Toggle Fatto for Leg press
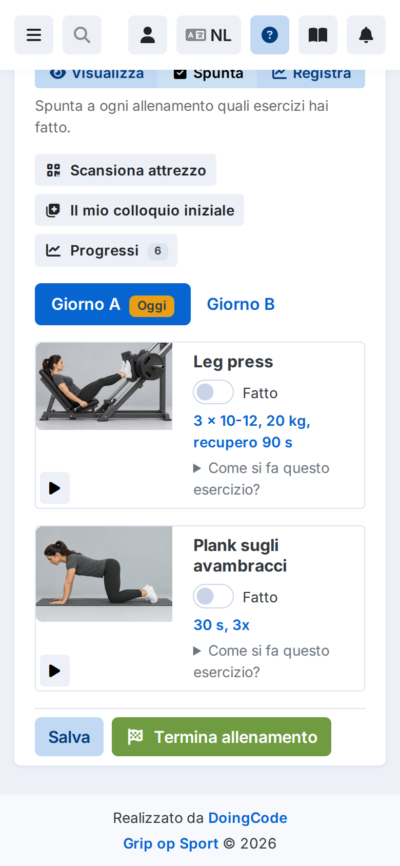The height and width of the screenshot is (866, 400). point(213,392)
